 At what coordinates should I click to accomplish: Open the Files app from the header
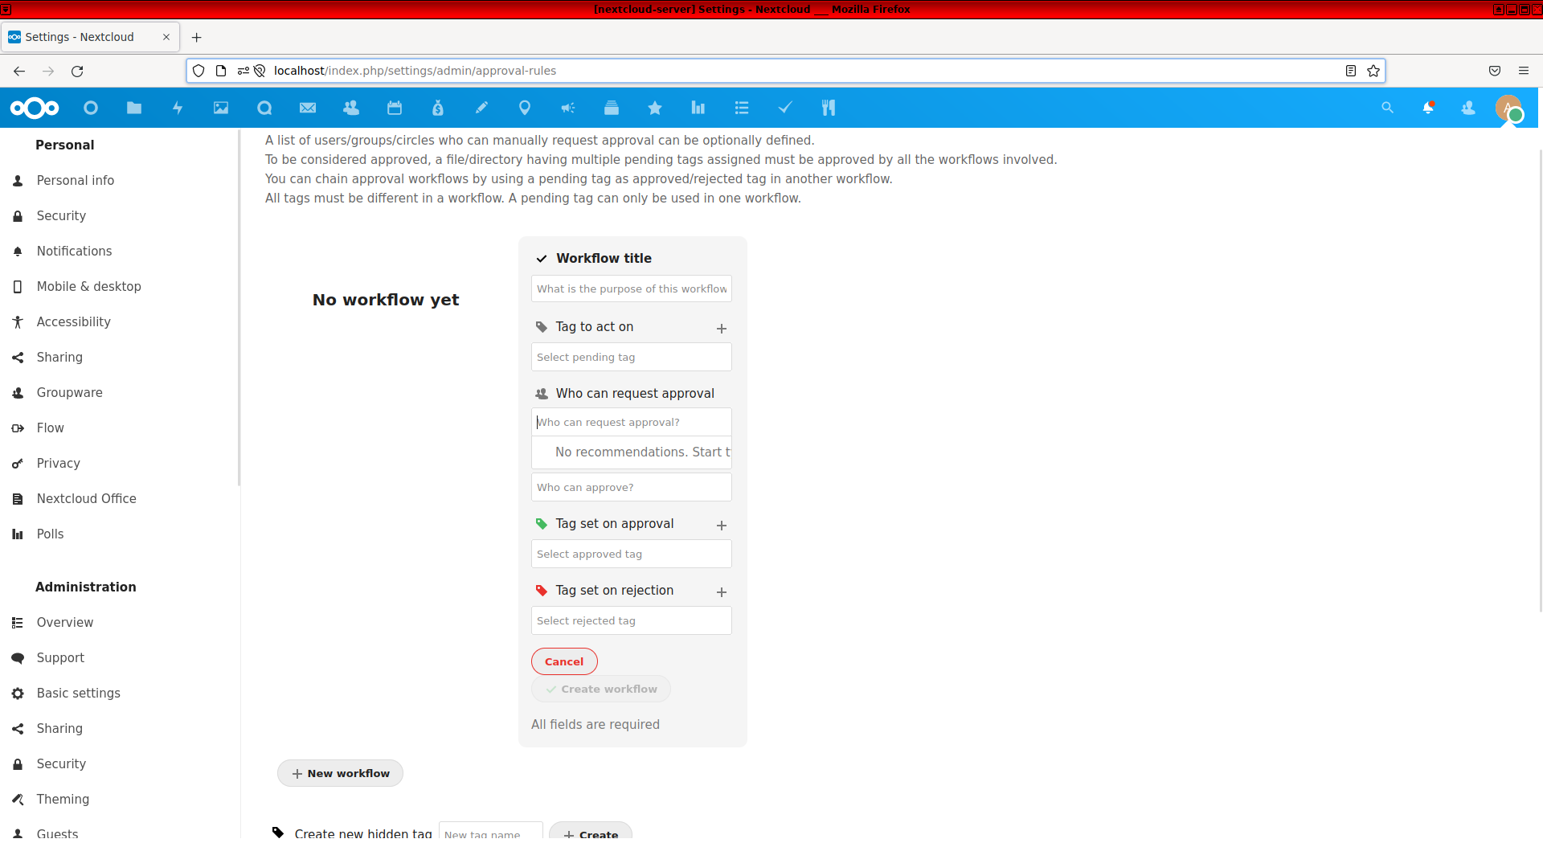(x=134, y=108)
